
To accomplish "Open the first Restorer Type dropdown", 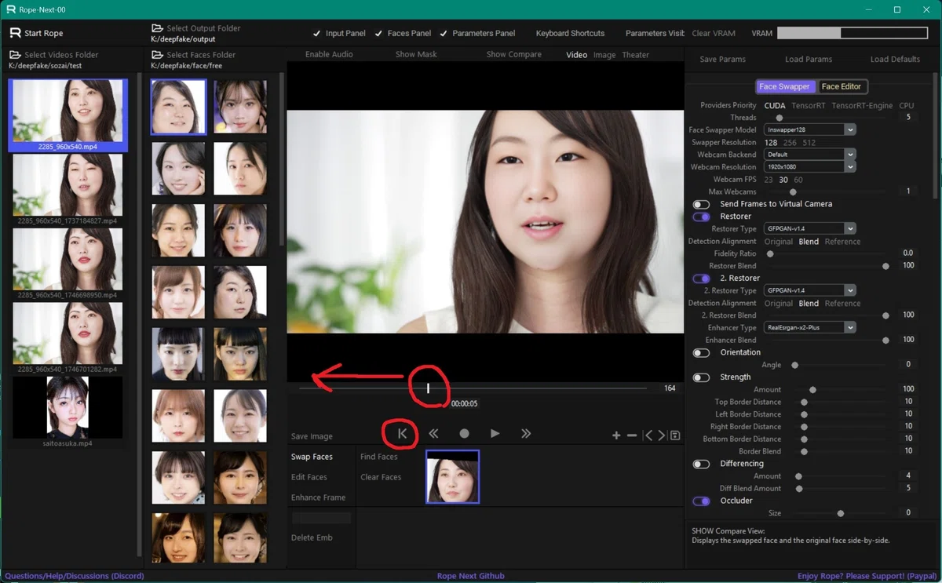I will click(809, 228).
